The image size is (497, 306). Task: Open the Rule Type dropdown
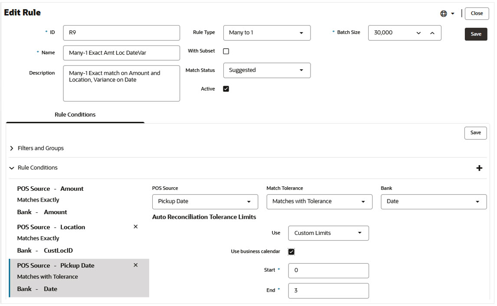pyautogui.click(x=267, y=33)
